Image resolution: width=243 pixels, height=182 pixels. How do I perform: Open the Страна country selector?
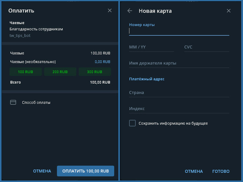pos(179,93)
